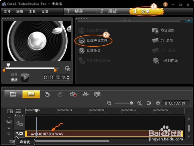Click the create disc icon
194x146 pixels.
coord(81,51)
